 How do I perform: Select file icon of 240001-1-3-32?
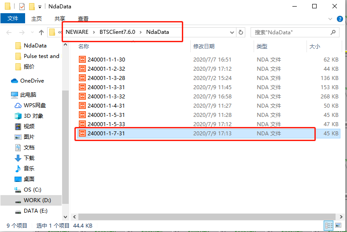(82, 97)
